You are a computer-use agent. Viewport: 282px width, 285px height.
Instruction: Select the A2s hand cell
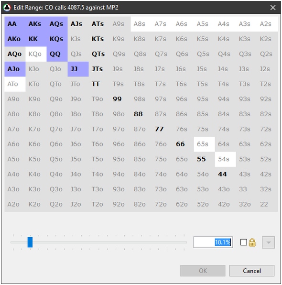click(268, 24)
